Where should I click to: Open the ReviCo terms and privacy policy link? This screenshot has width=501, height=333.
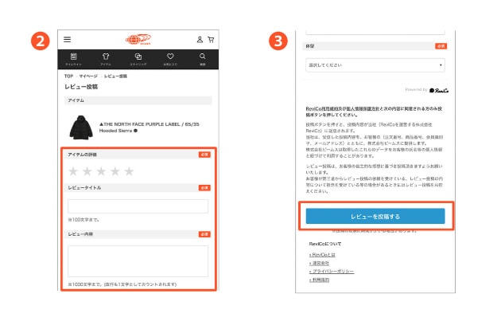pos(344,109)
